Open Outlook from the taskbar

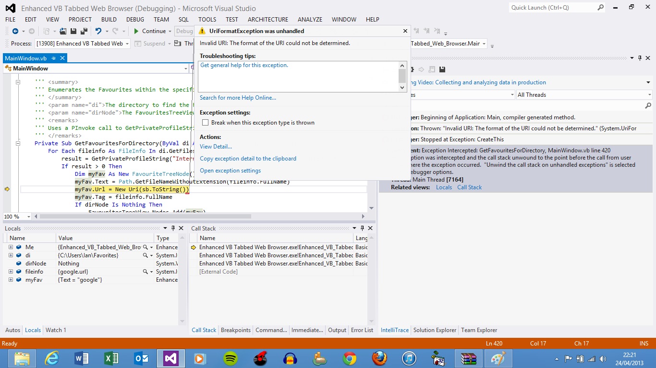point(141,358)
